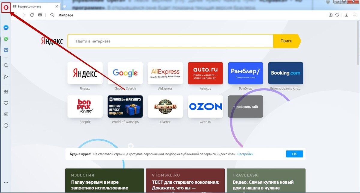The width and height of the screenshot is (360, 193).
Task: Open personal news in sidebar
Action: 6,114
